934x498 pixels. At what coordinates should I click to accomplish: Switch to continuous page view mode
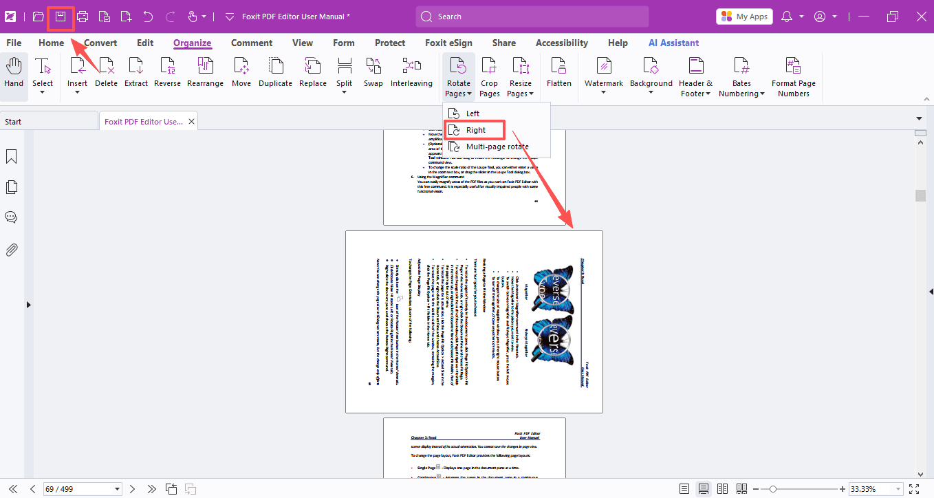tap(704, 489)
